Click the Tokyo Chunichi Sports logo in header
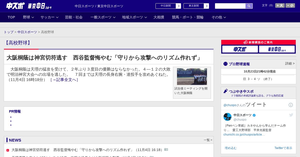 click(x=39, y=6)
